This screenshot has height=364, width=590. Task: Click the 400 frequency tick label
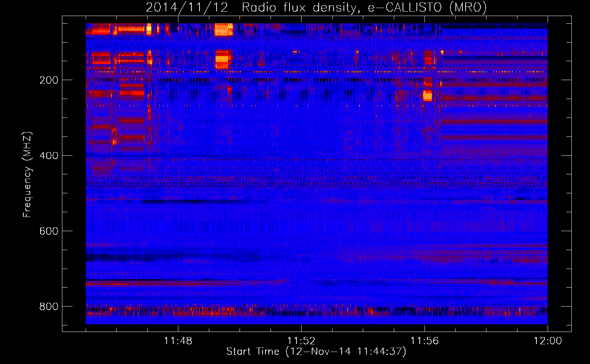tap(49, 156)
